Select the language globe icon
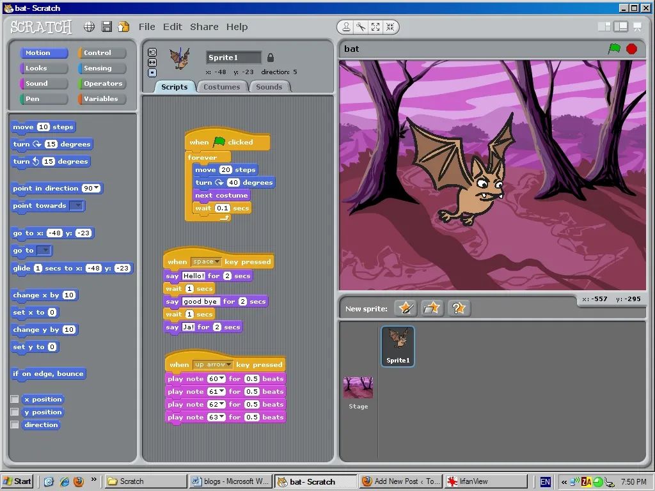Viewport: 655px width, 491px height. (89, 27)
